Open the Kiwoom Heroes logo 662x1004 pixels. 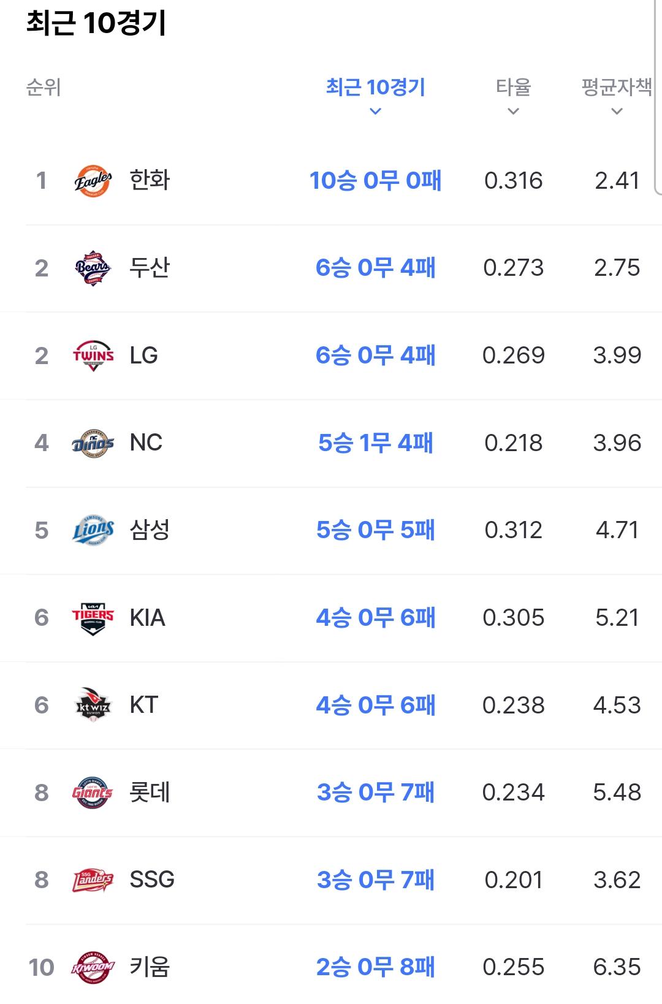coord(93,967)
